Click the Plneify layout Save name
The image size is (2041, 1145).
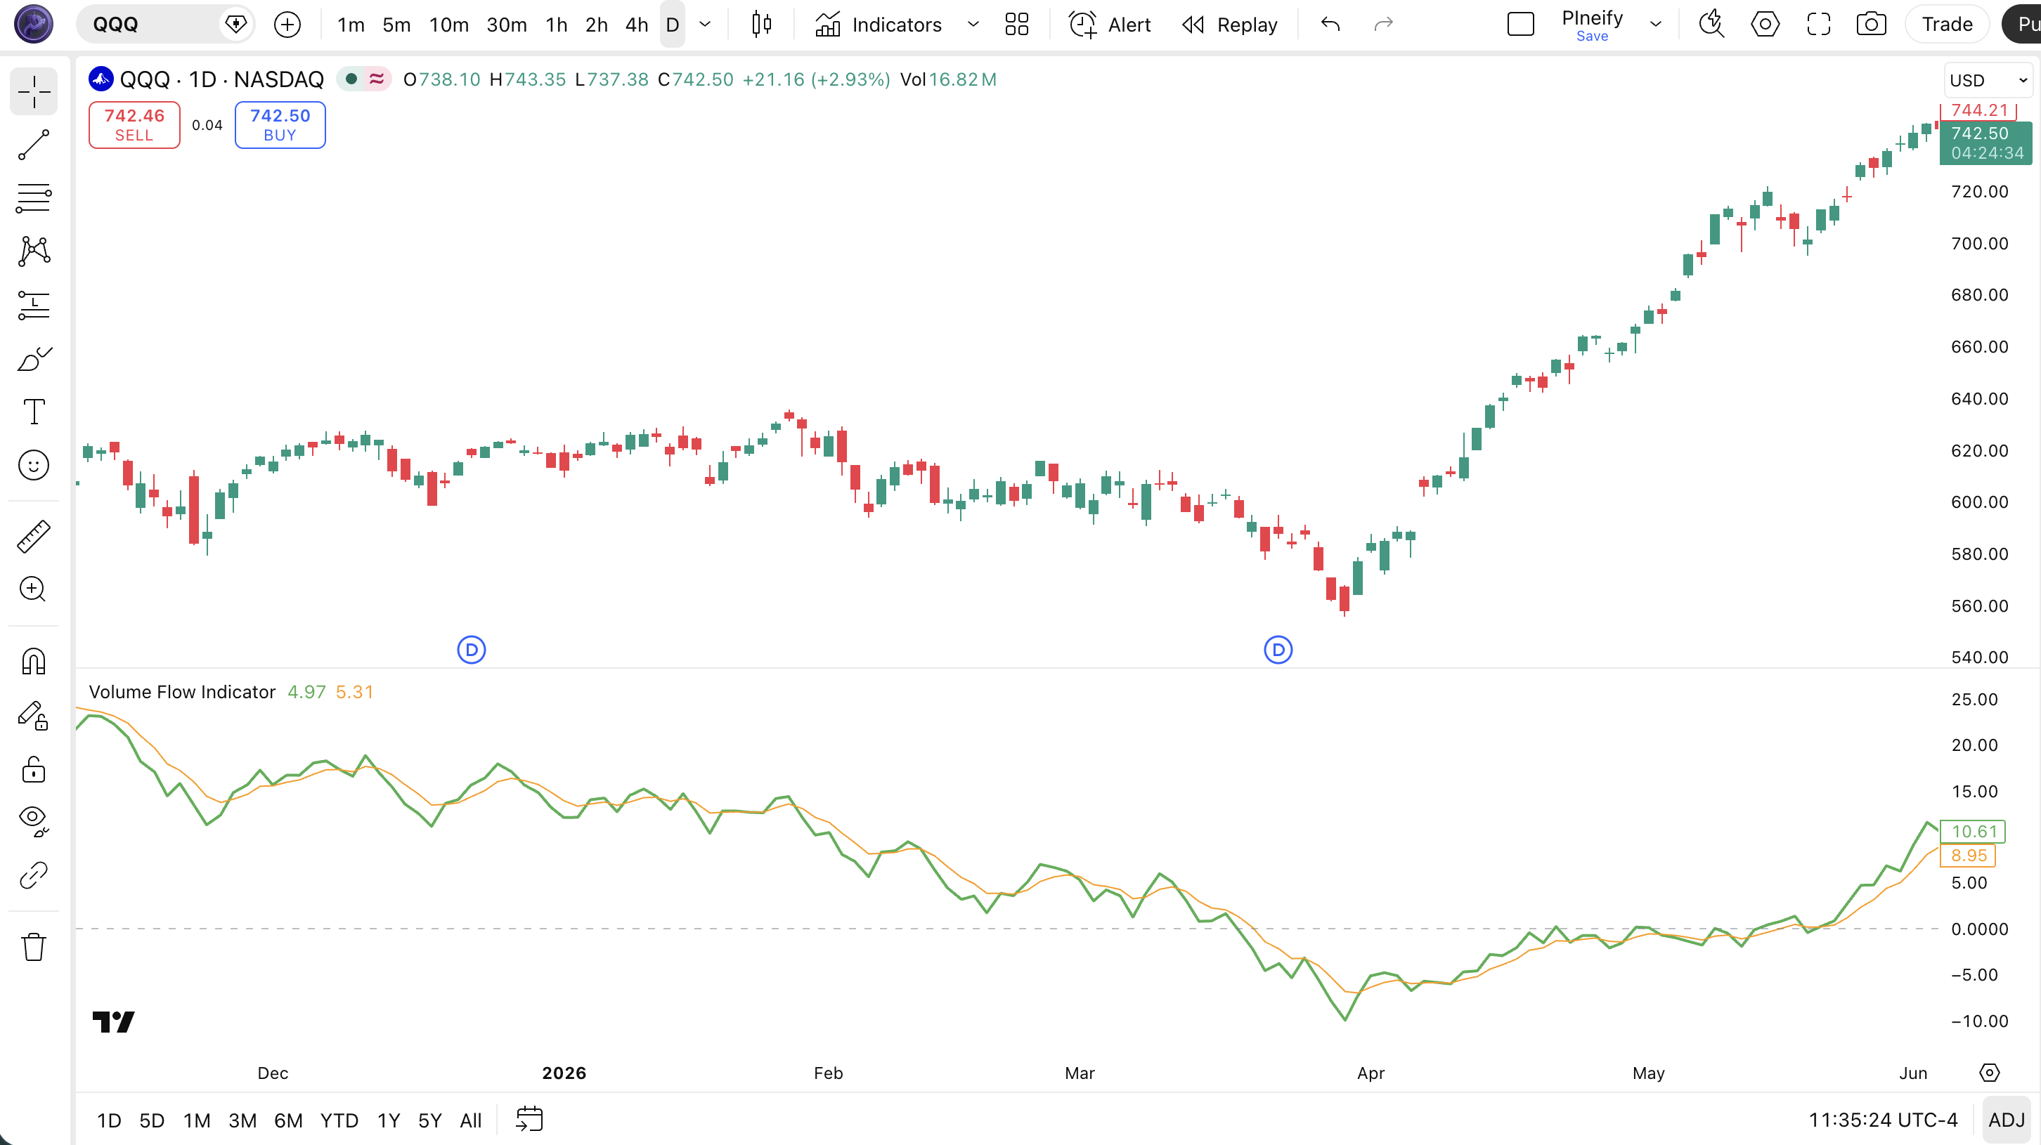pyautogui.click(x=1592, y=25)
